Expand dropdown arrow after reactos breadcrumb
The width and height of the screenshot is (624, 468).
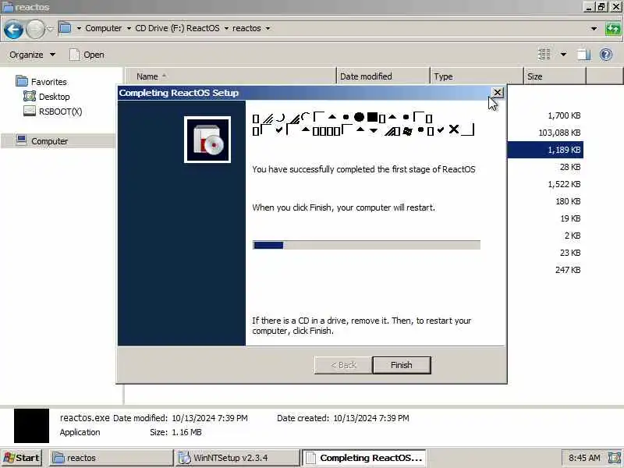pos(268,28)
